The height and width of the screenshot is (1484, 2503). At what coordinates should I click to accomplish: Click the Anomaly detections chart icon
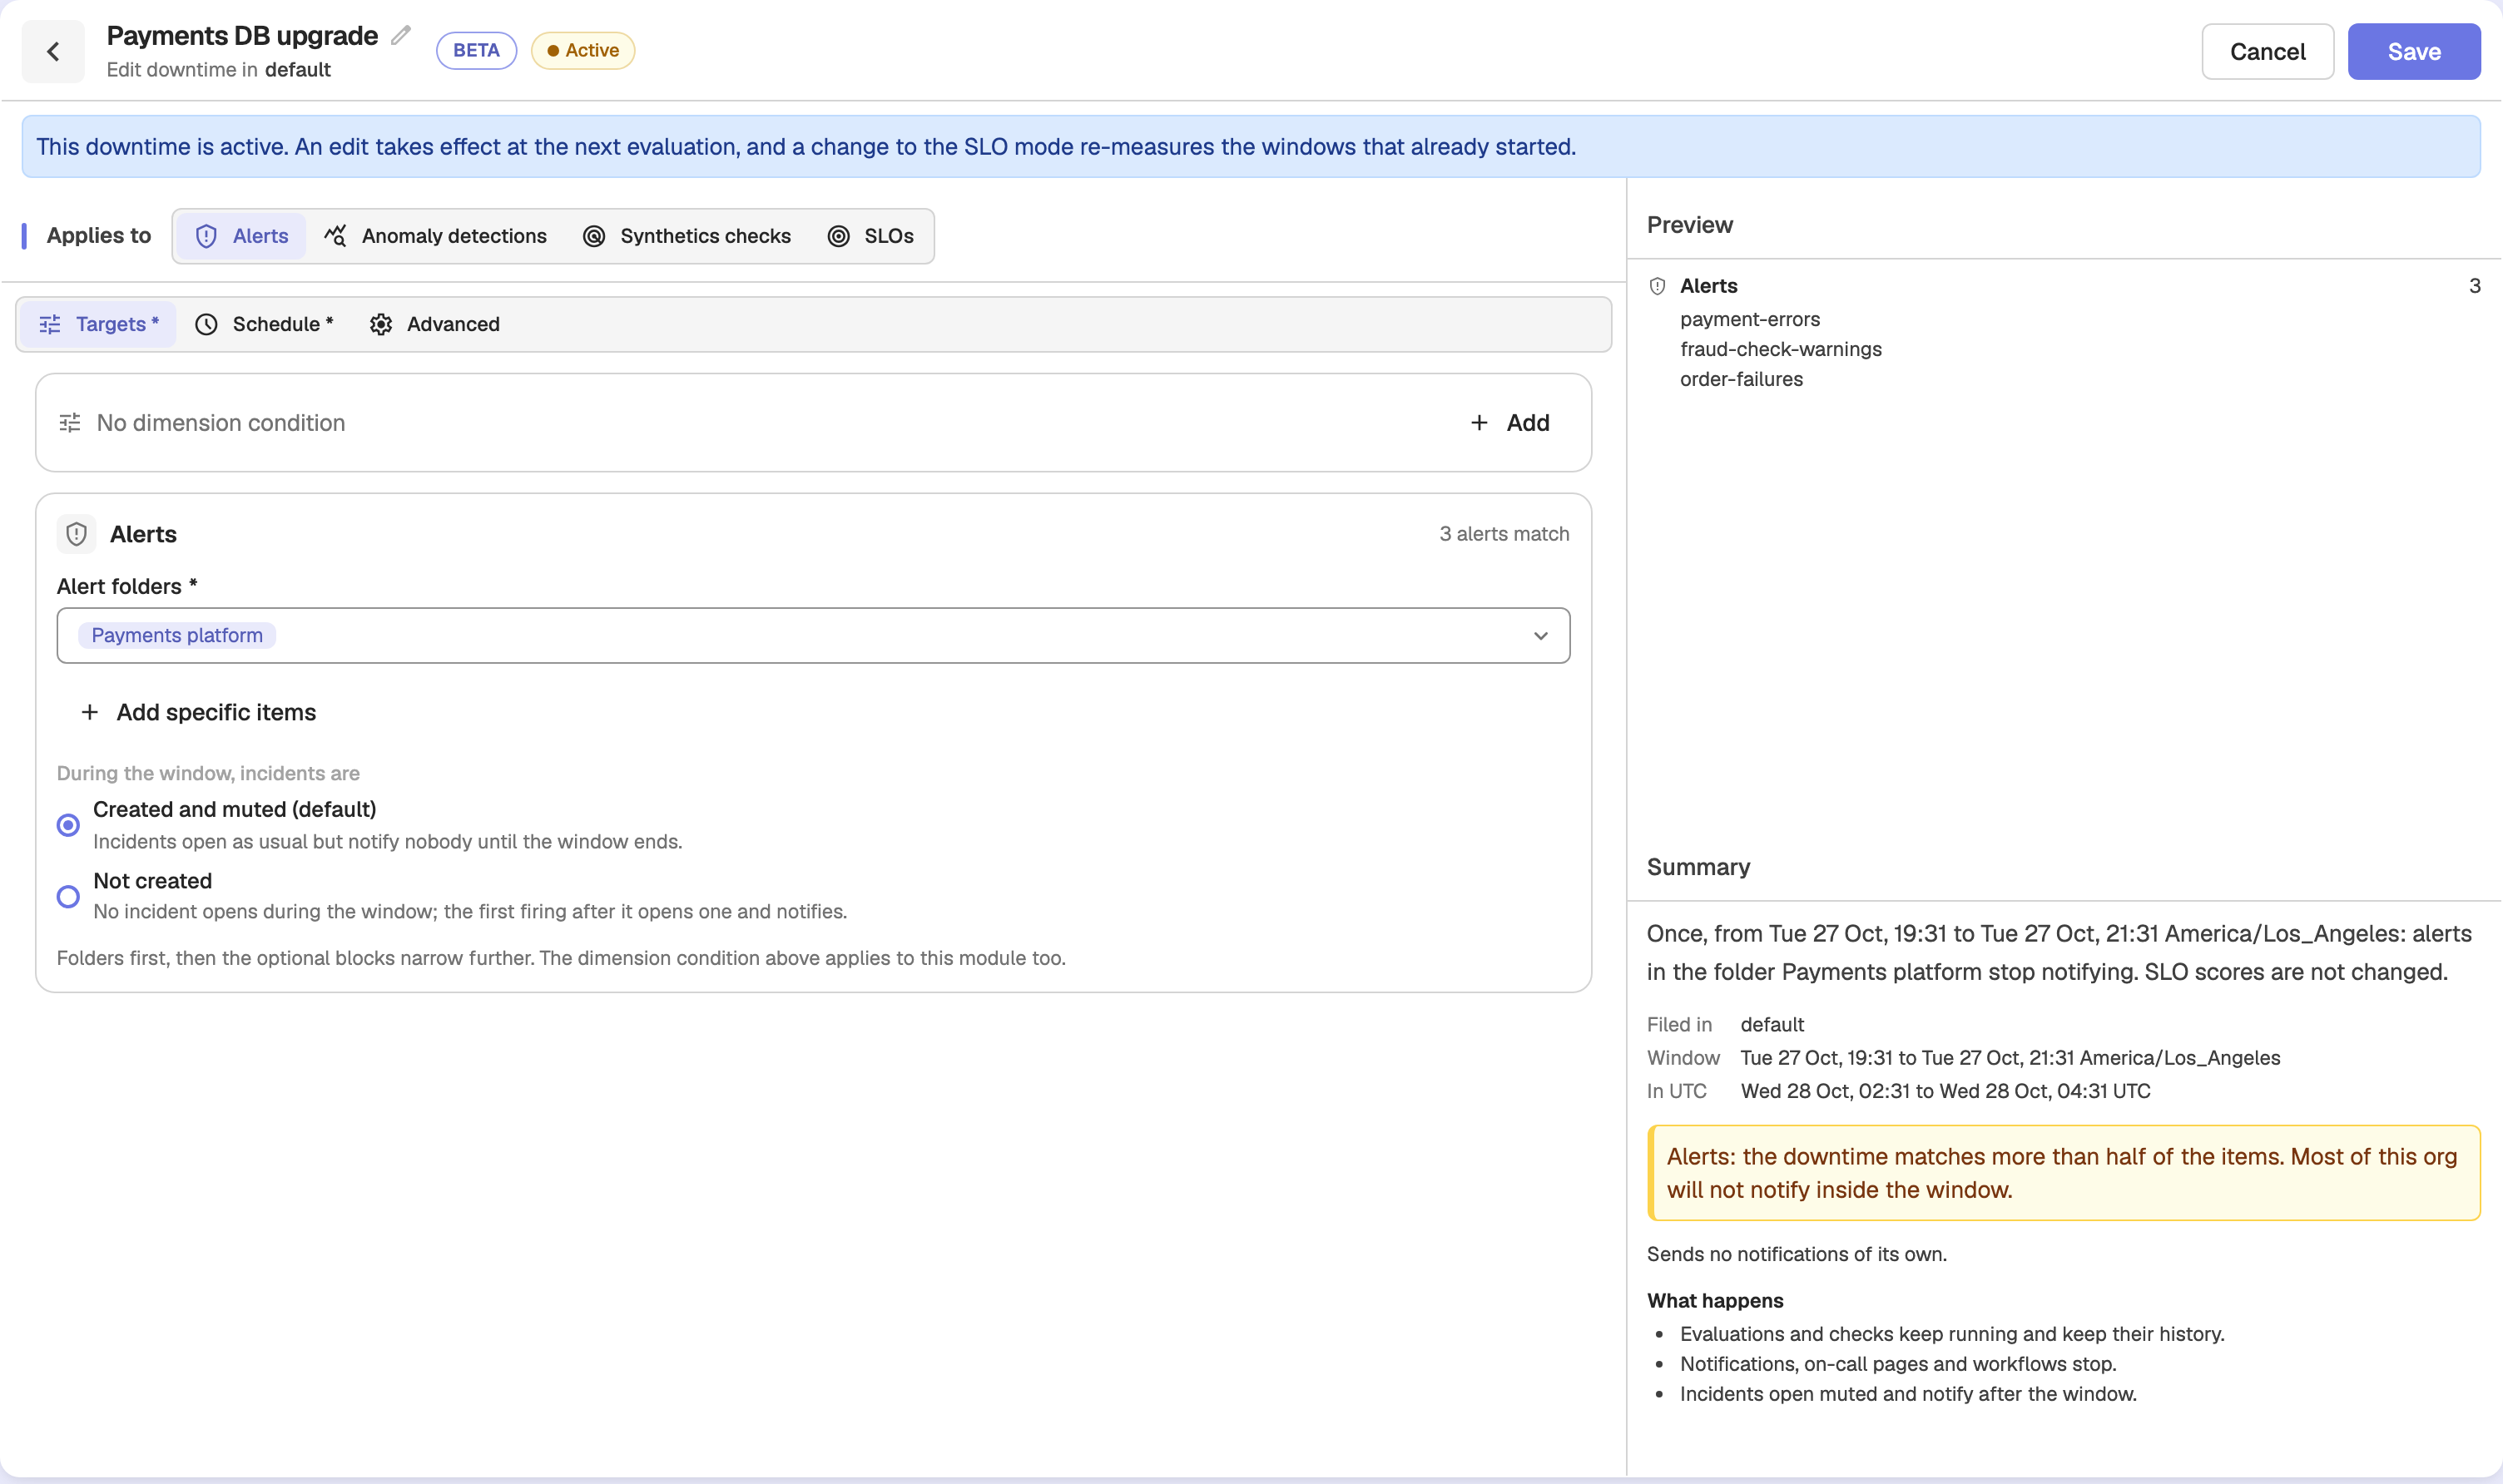pyautogui.click(x=335, y=236)
